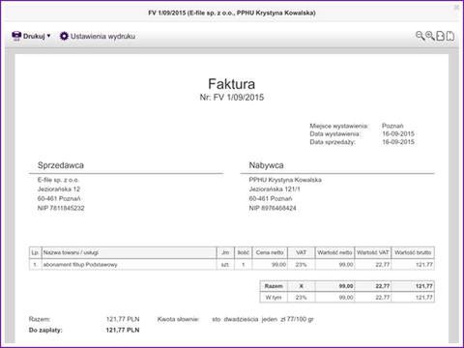The height and width of the screenshot is (348, 464).
Task: Click the Jm column header
Action: [225, 252]
